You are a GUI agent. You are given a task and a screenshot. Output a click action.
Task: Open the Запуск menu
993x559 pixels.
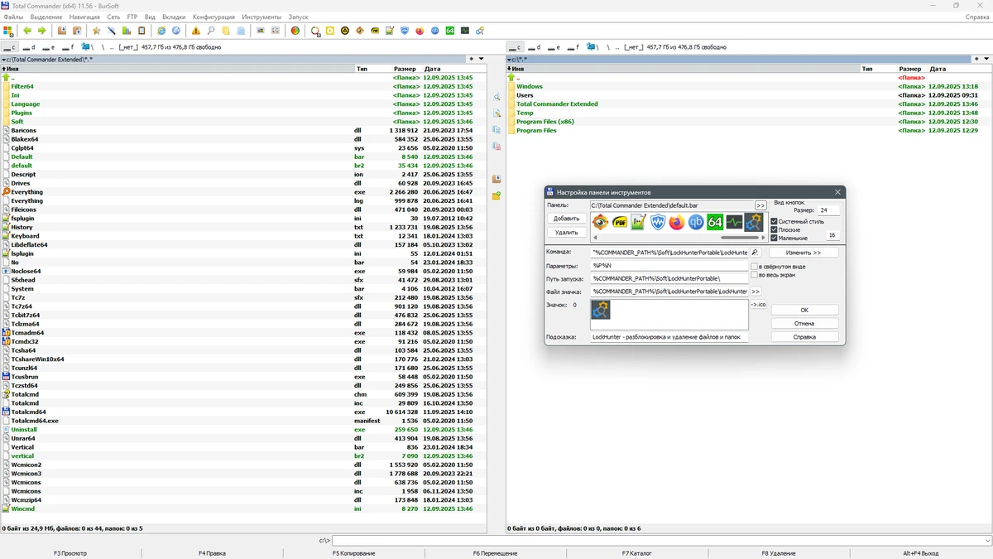click(x=298, y=17)
